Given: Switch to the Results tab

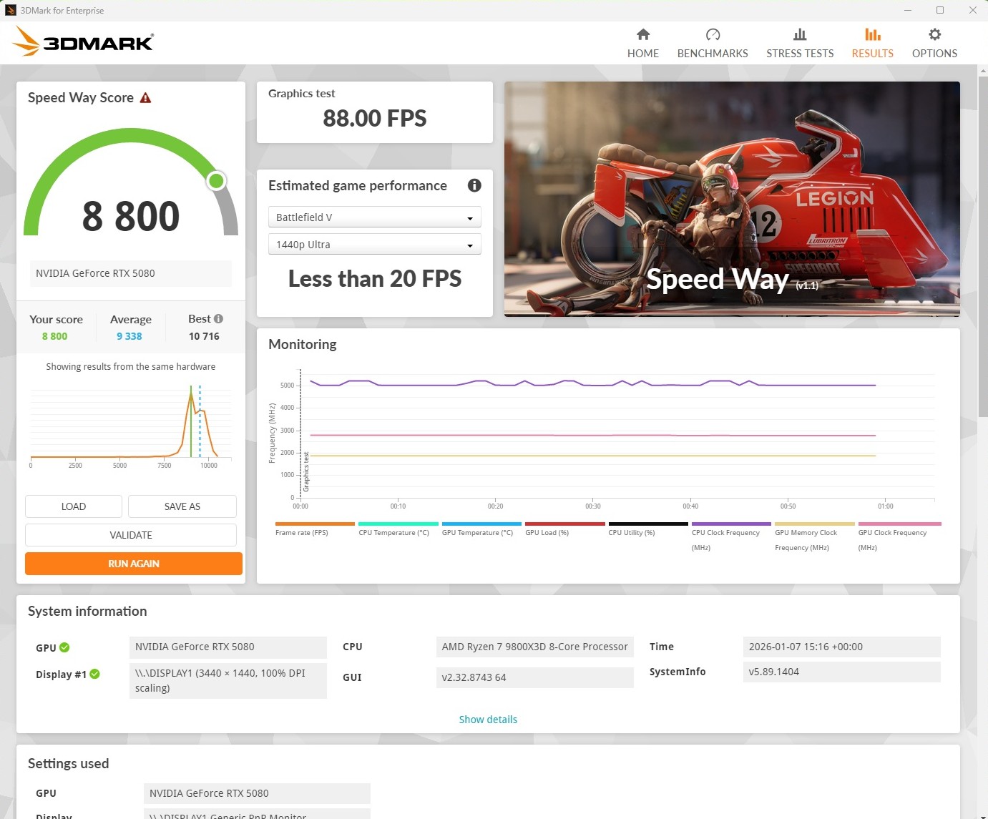Looking at the screenshot, I should tap(871, 43).
